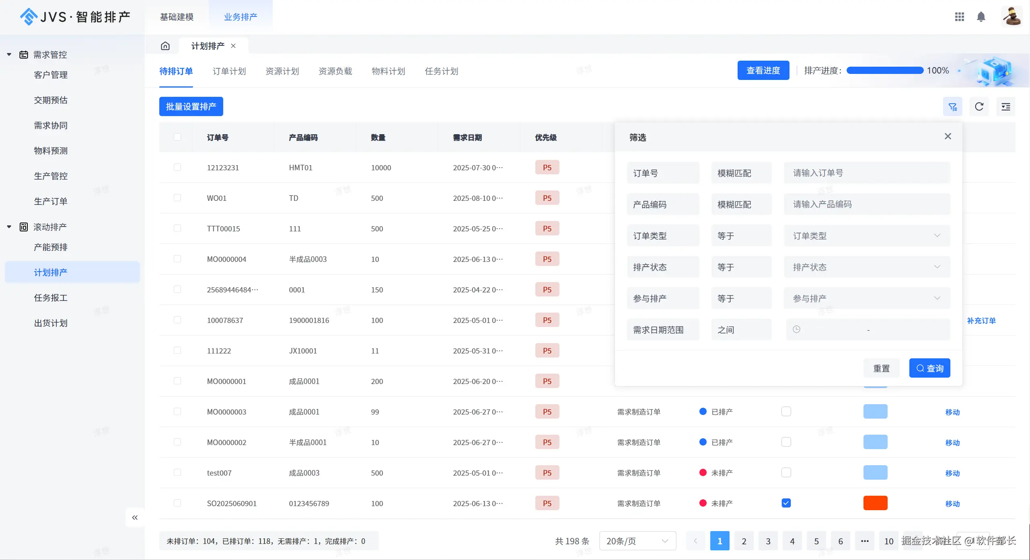Click the orange-red color swatch
Screen dimensions: 1030x560
(875, 503)
